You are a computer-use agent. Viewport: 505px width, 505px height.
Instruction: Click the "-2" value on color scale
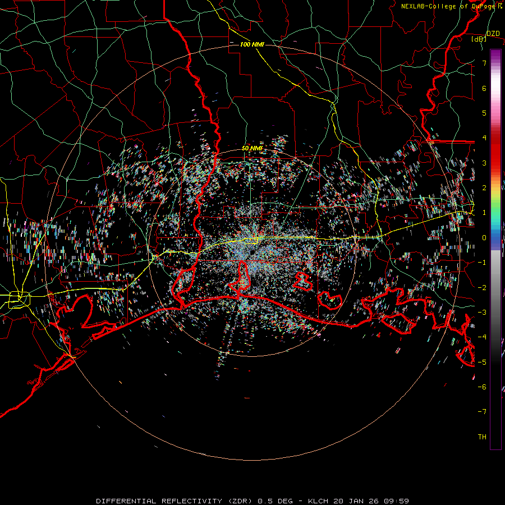click(x=482, y=288)
